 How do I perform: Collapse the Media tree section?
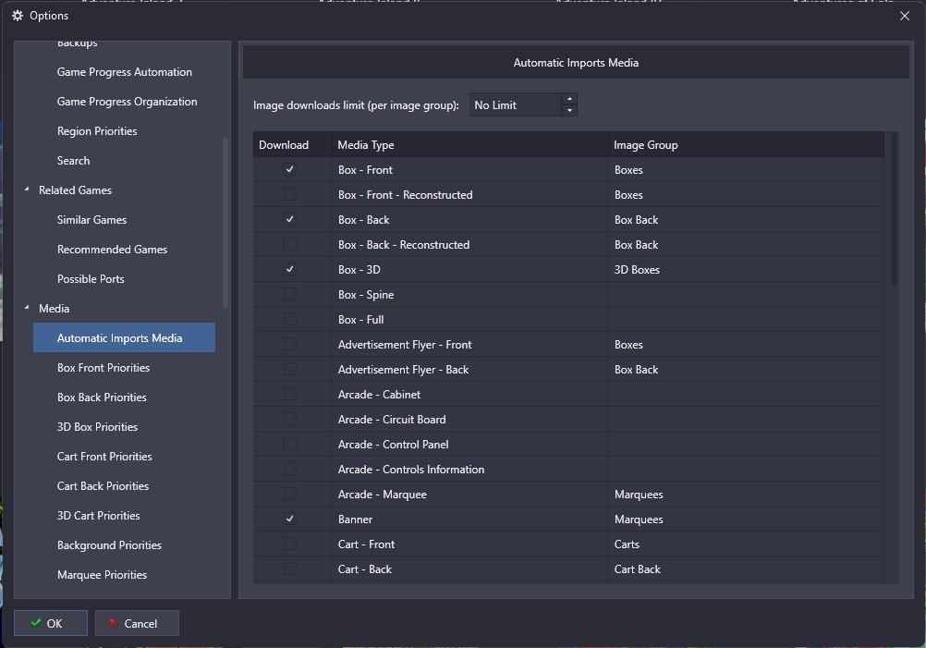[27, 309]
